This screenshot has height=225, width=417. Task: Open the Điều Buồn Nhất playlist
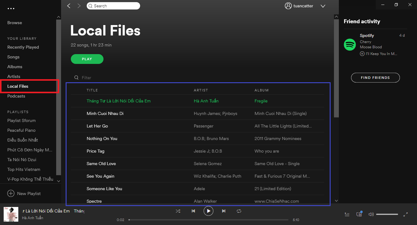[23, 140]
